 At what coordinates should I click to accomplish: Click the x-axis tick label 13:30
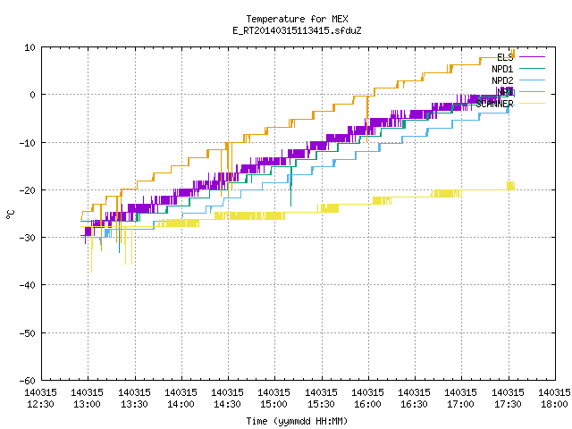tap(134, 404)
